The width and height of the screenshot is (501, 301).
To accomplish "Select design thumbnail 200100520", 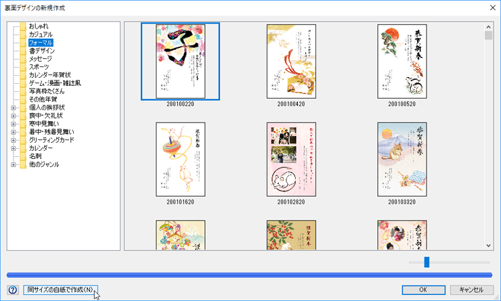I will point(401,62).
